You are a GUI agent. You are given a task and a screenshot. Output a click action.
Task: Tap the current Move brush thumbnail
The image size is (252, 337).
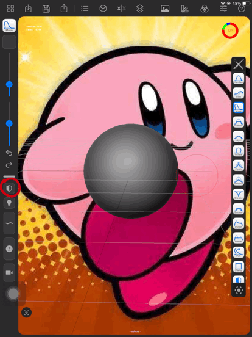click(9, 26)
